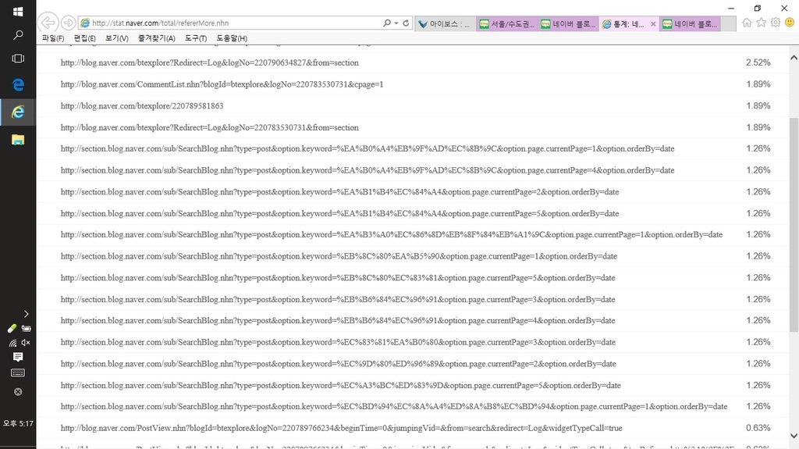Screen dimensions: 799x449
Task: Expand the address bar dropdown arrow
Action: point(396,23)
